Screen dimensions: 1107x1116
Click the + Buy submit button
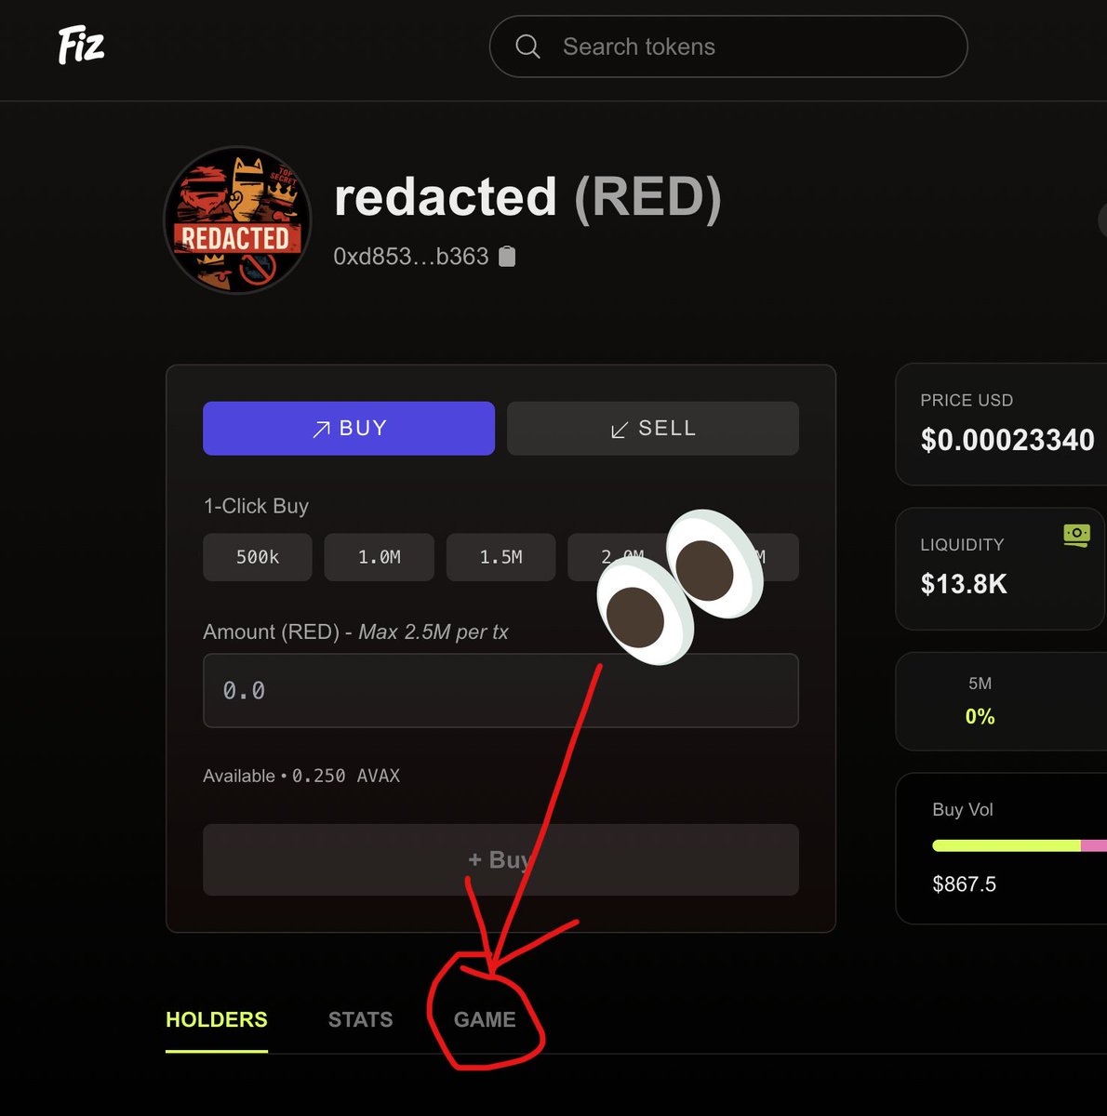pyautogui.click(x=500, y=859)
